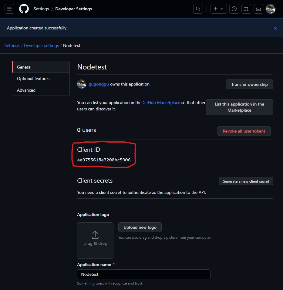Image resolution: width=283 pixels, height=290 pixels.
Task: Click the Drag & drop logo area
Action: pos(95,241)
